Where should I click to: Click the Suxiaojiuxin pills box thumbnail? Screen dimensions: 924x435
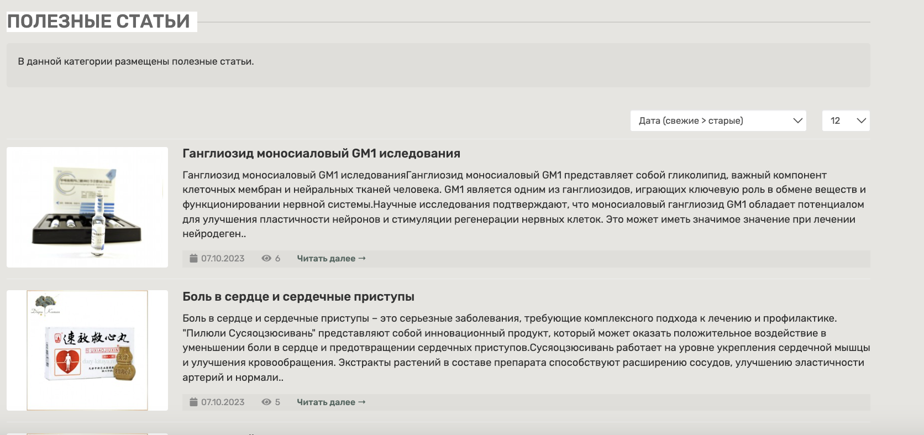87,350
